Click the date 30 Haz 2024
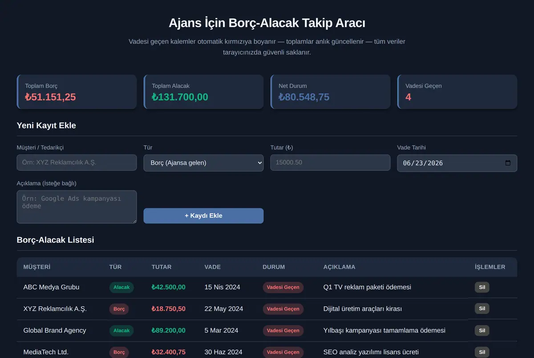The image size is (534, 358). coord(223,352)
